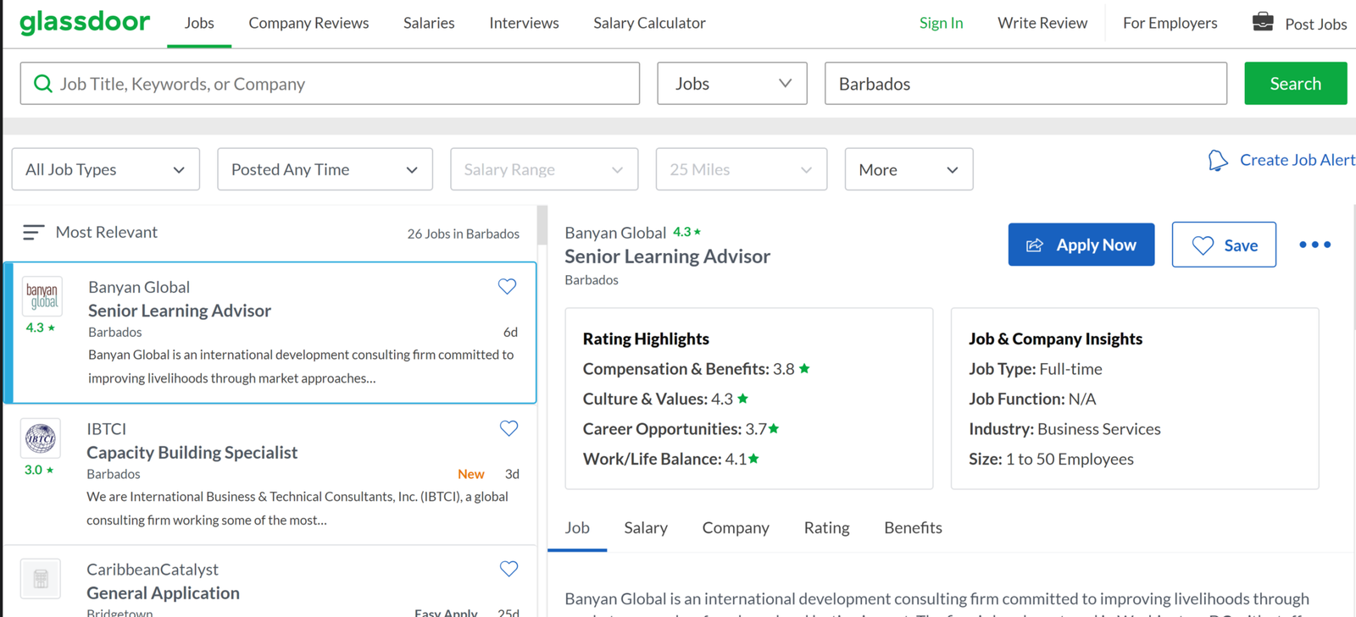Open the All Job Types dropdown

point(106,169)
